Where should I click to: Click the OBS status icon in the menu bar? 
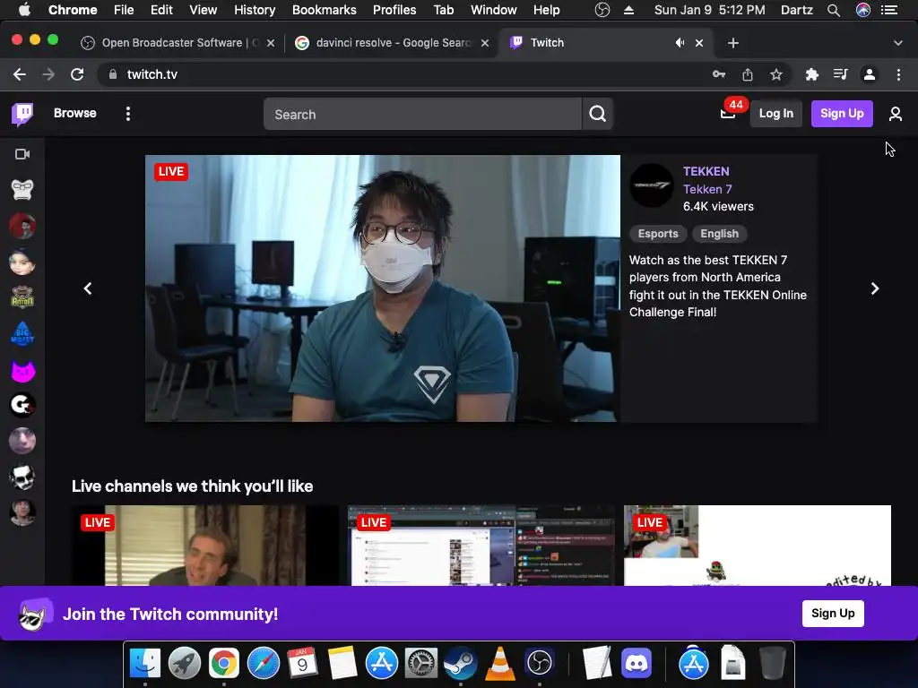pos(602,10)
